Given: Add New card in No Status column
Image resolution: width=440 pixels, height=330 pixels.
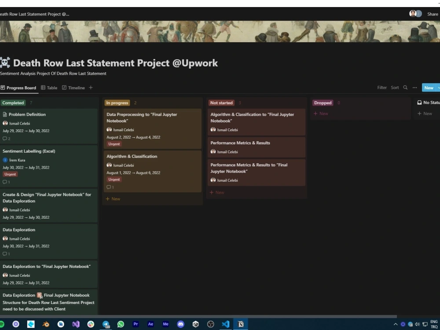Looking at the screenshot, I should (425, 114).
